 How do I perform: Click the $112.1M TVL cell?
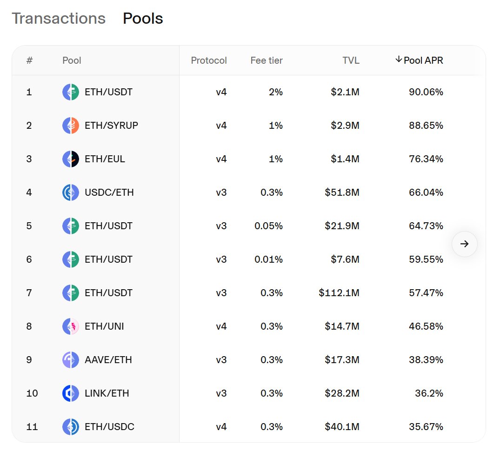pos(339,292)
